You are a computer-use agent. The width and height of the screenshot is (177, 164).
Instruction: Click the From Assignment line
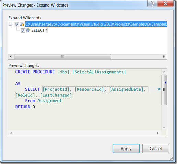(x=44, y=101)
